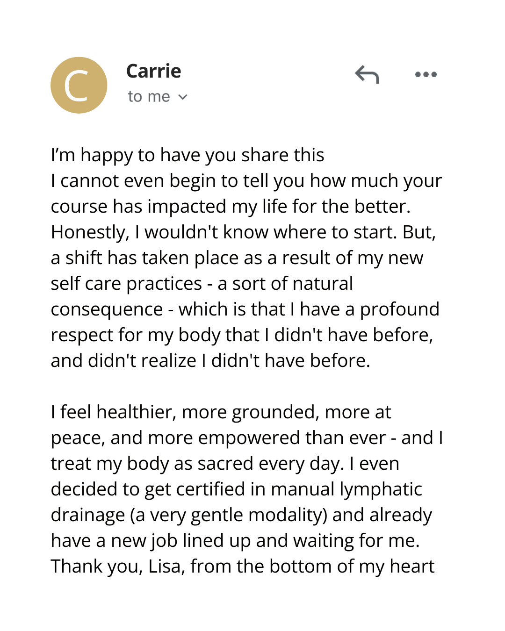Click the line starting "drainage (a very gentle modality)"
This screenshot has height=631, width=505.
[x=241, y=515]
